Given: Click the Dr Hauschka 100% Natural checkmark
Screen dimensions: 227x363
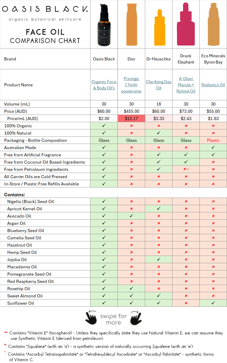Looking at the screenshot, I should (x=159, y=133).
